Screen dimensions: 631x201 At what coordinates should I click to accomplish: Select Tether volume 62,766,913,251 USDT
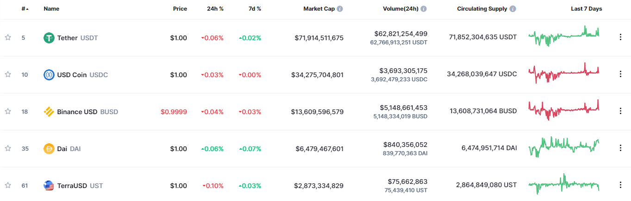tap(399, 43)
